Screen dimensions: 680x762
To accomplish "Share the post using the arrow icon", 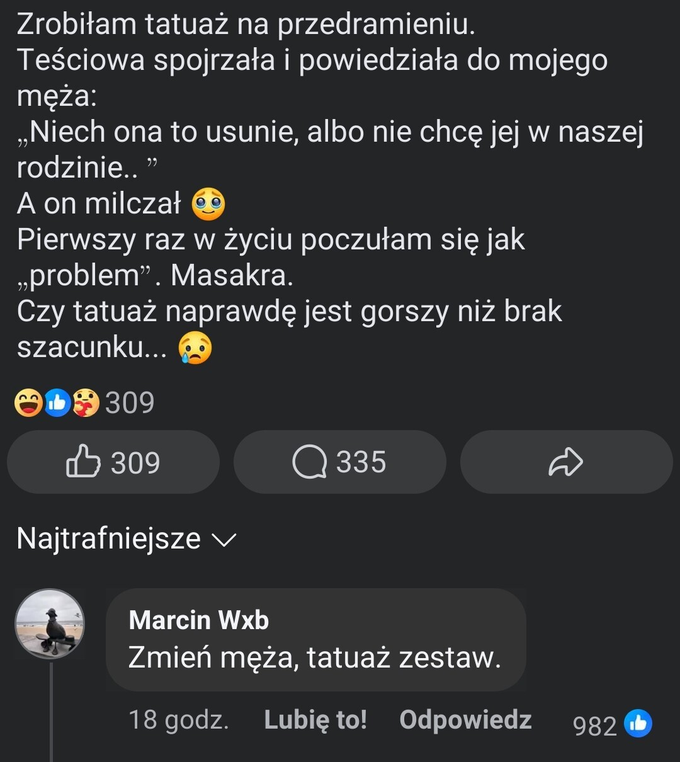I will point(566,462).
